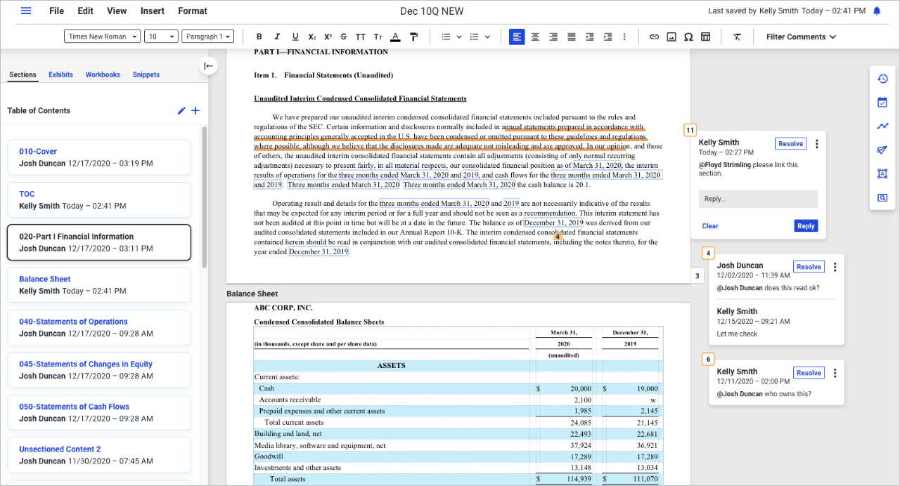Click the notifications bell icon
This screenshot has height=486, width=900.
point(877,11)
